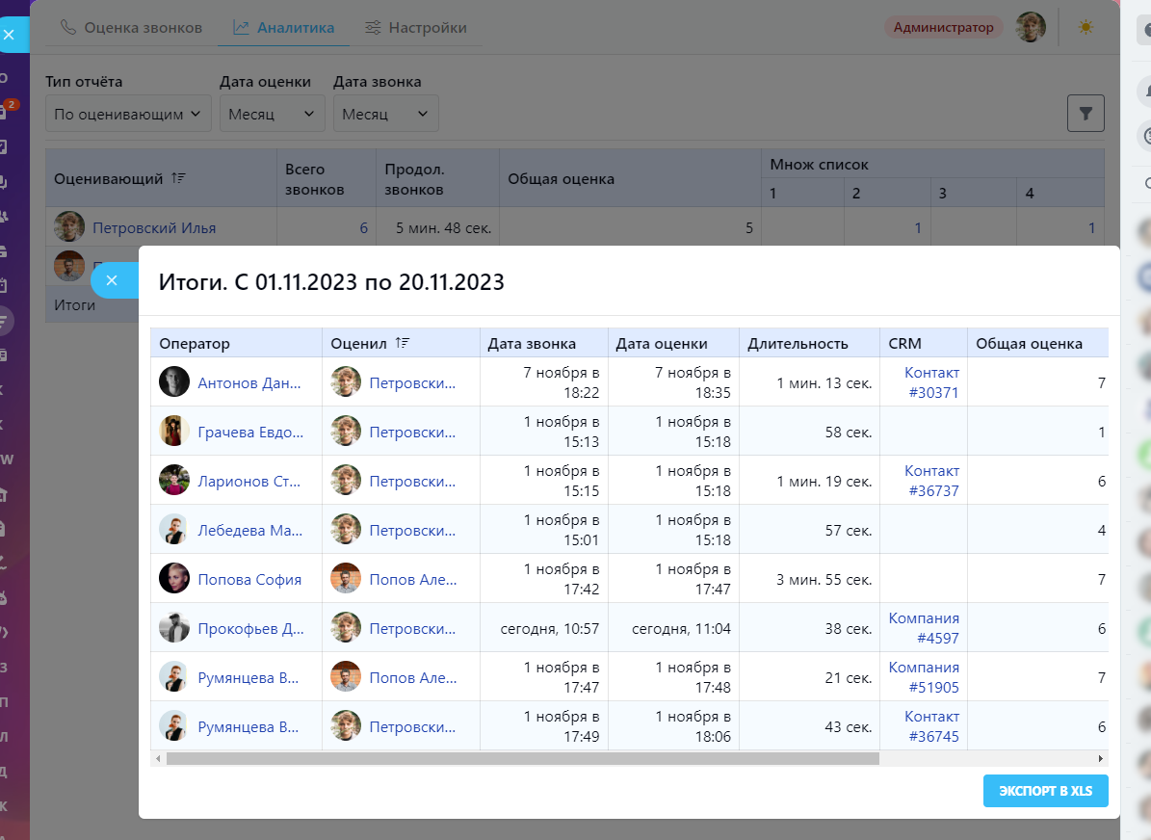Switch to Оценка звонков tab
1151x840 pixels.
131,28
